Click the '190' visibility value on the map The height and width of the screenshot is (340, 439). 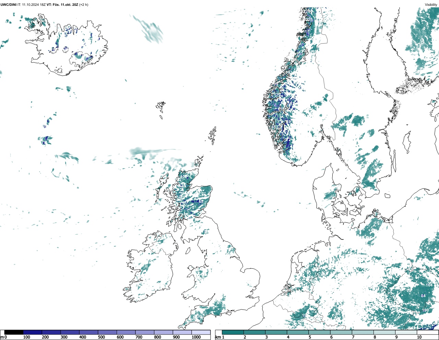tap(425, 310)
